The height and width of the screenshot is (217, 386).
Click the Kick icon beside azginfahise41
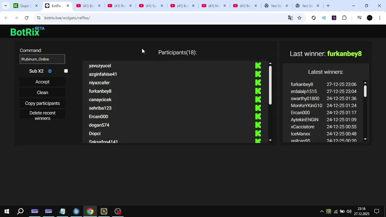[258, 74]
